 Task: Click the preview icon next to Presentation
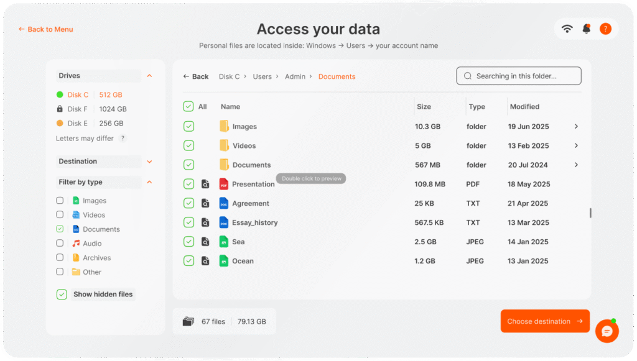(205, 184)
